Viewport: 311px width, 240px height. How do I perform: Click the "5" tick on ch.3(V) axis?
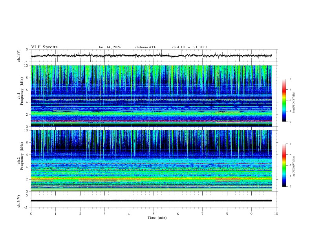tap(27, 195)
